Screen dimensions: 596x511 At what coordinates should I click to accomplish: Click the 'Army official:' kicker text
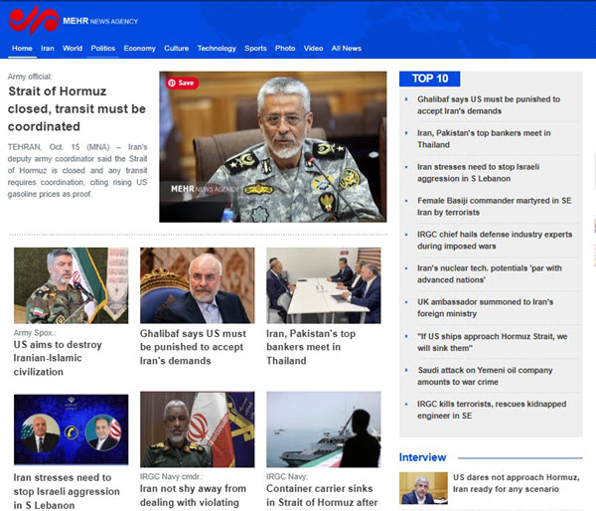(x=30, y=77)
